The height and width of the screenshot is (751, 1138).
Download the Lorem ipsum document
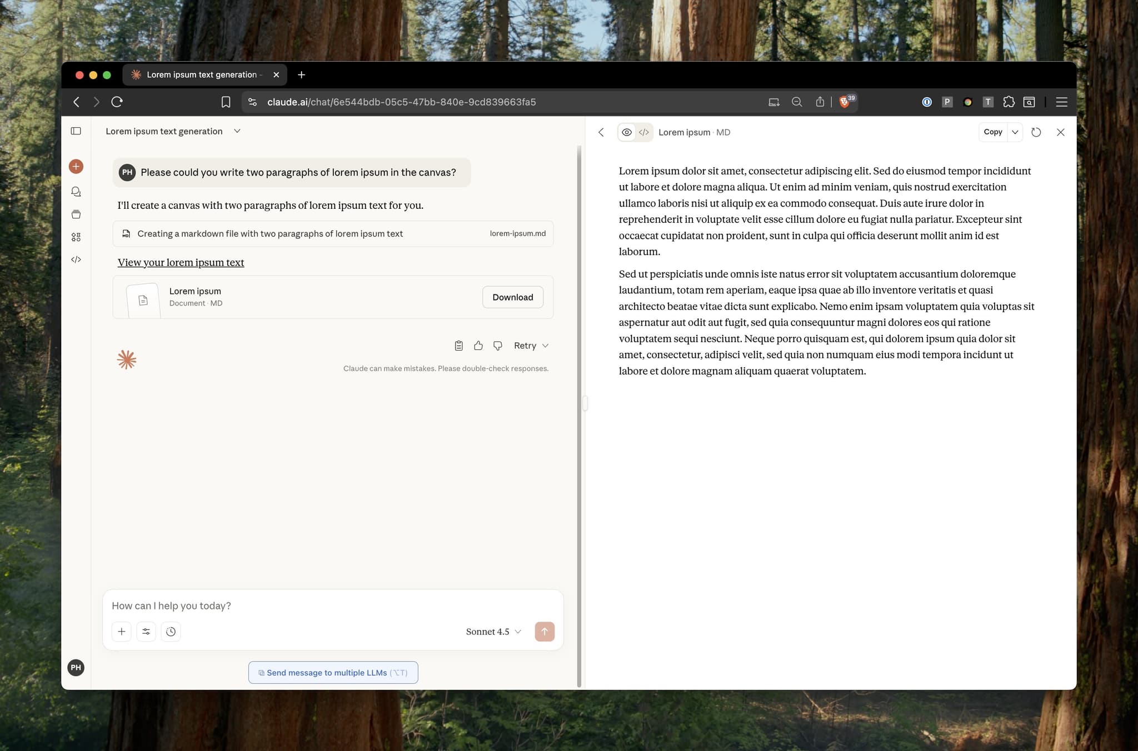point(512,297)
